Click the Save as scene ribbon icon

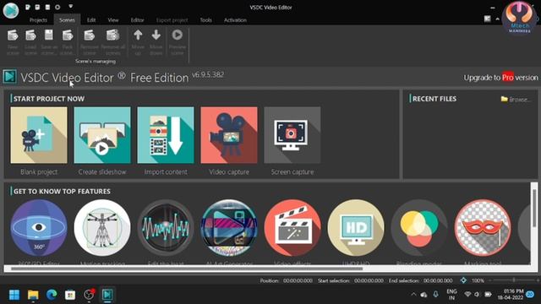(49, 35)
